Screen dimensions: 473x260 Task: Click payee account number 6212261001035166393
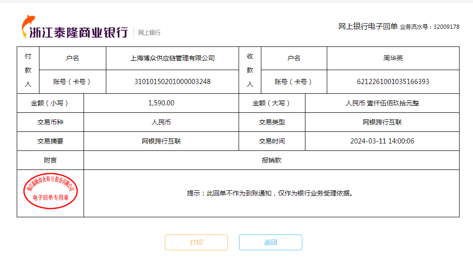(393, 82)
